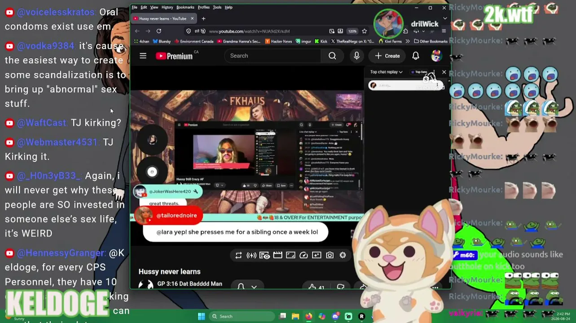The image size is (576, 323).
Task: Open the page zoom 120% indicator
Action: tap(352, 31)
